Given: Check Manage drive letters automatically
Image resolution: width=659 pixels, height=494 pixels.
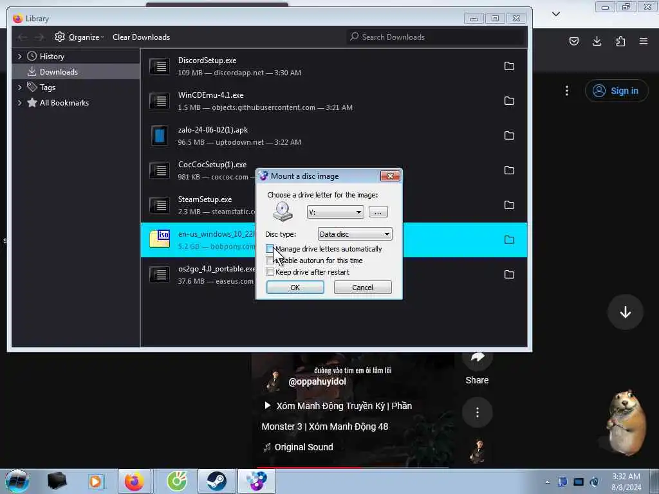Looking at the screenshot, I should click(270, 249).
